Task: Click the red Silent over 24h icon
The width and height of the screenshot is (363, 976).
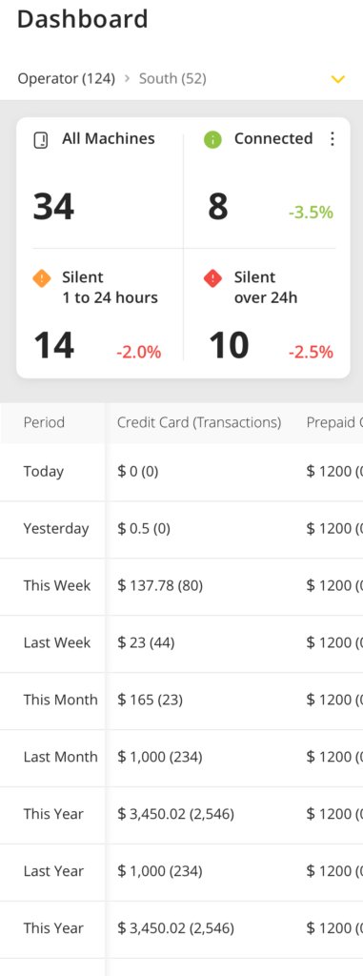Action: [213, 279]
